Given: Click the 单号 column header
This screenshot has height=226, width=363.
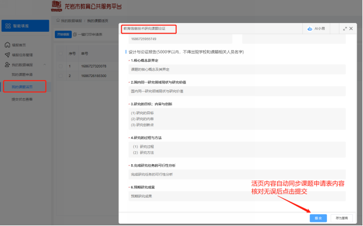Looking at the screenshot, I should tap(84, 54).
